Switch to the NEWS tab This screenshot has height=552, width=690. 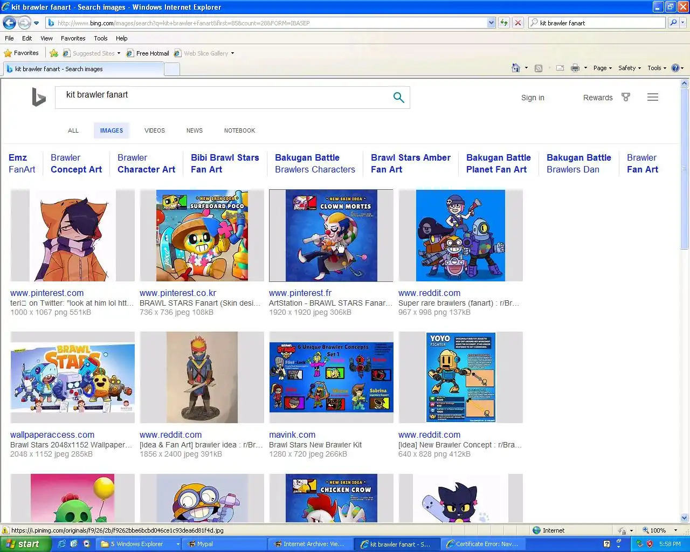tap(195, 130)
